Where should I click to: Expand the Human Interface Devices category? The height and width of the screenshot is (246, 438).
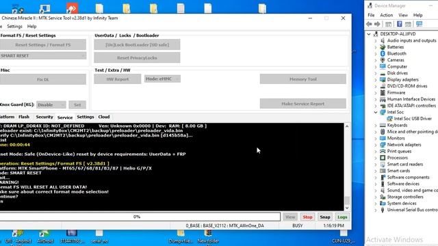376,99
